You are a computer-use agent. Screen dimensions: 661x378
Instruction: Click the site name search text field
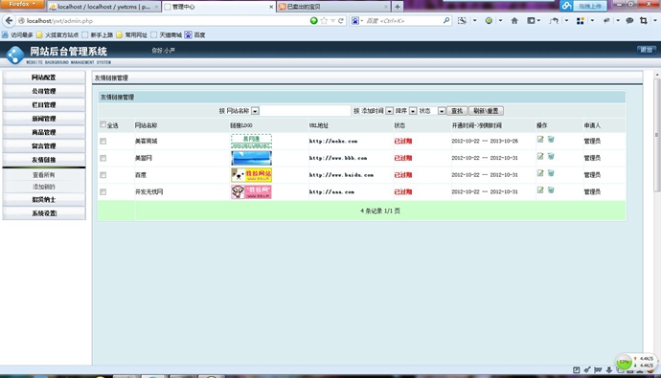pos(306,111)
